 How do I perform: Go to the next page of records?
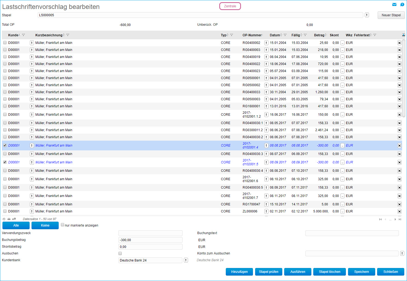[x=395, y=219]
